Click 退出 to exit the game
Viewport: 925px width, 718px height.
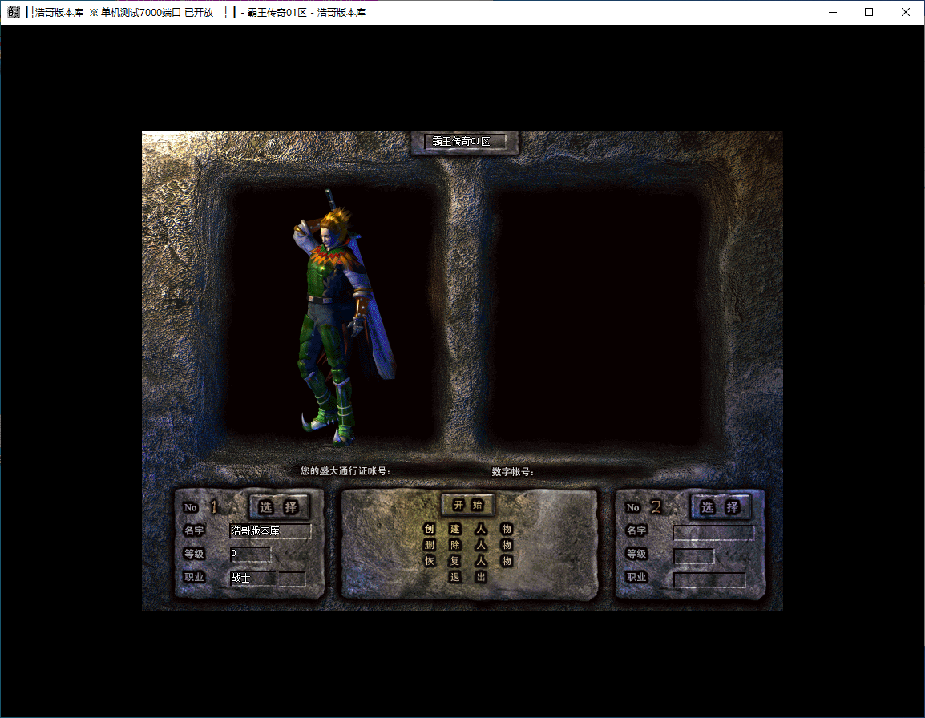pyautogui.click(x=468, y=577)
